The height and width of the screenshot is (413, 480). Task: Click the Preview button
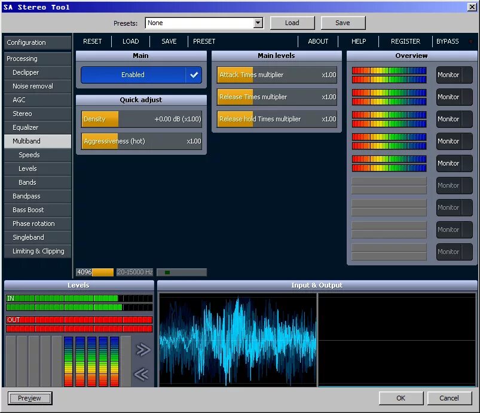point(30,398)
